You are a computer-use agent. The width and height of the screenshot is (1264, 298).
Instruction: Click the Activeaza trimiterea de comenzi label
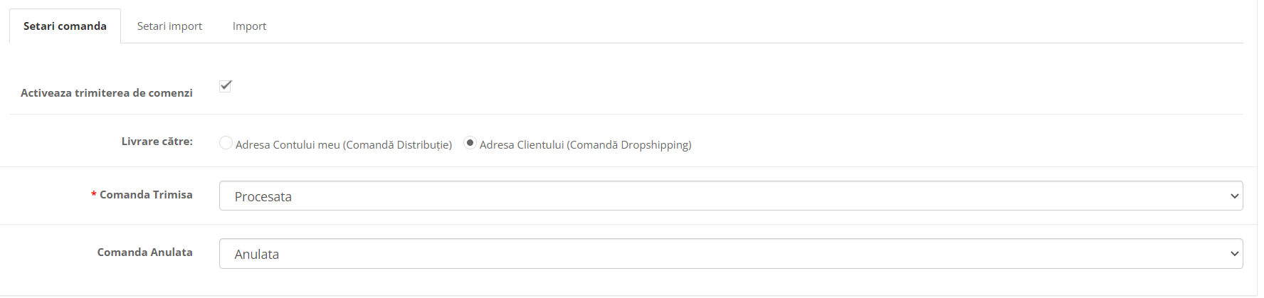107,93
